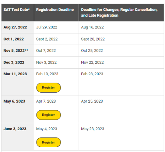Screen dimensions: 165x152
Task: Select the May 23, 2023 late deadline
Action: click(92, 129)
